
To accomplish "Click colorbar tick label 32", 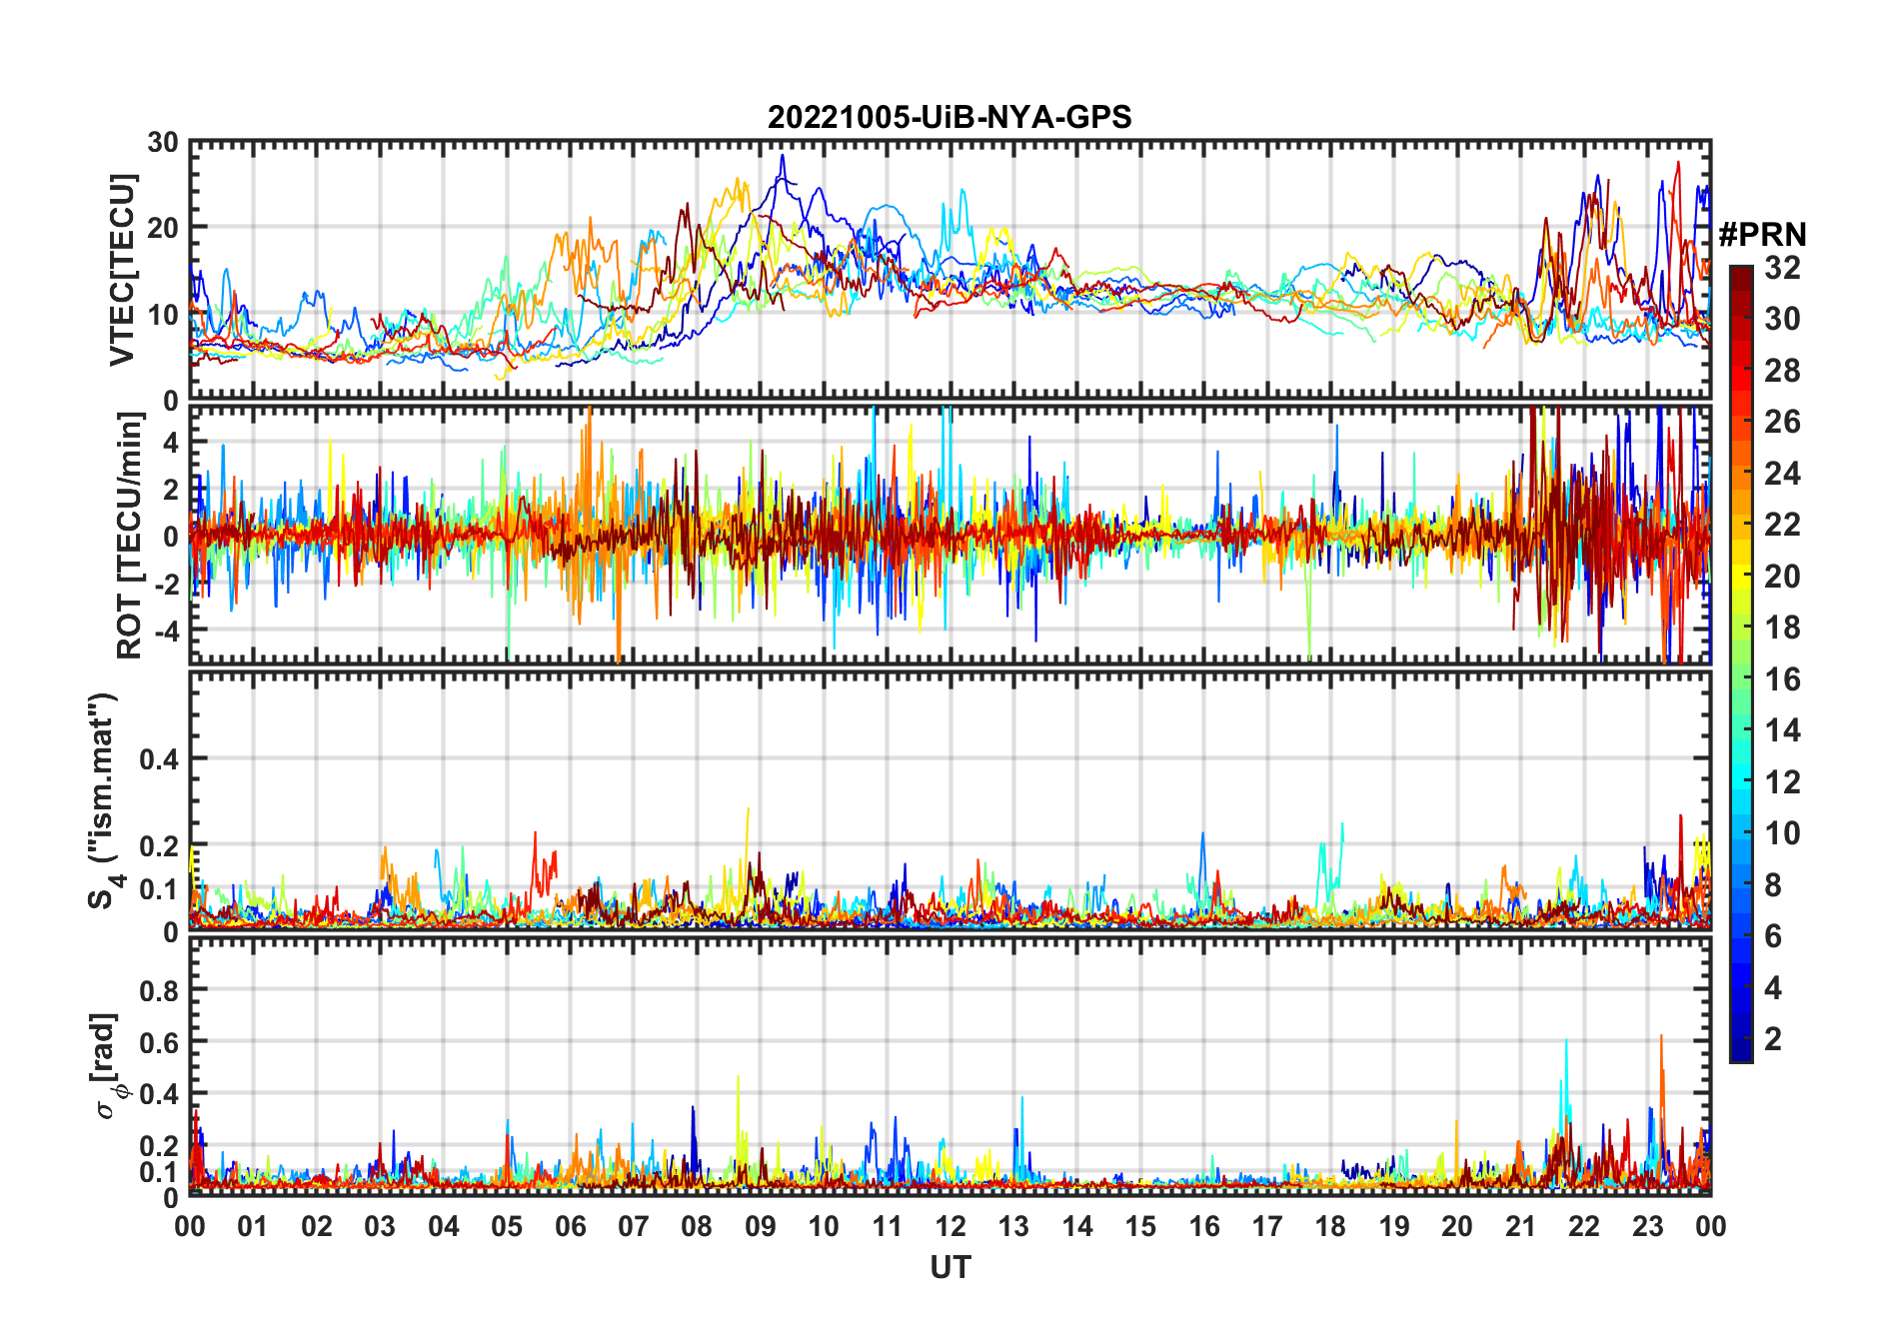I will coord(1782,267).
